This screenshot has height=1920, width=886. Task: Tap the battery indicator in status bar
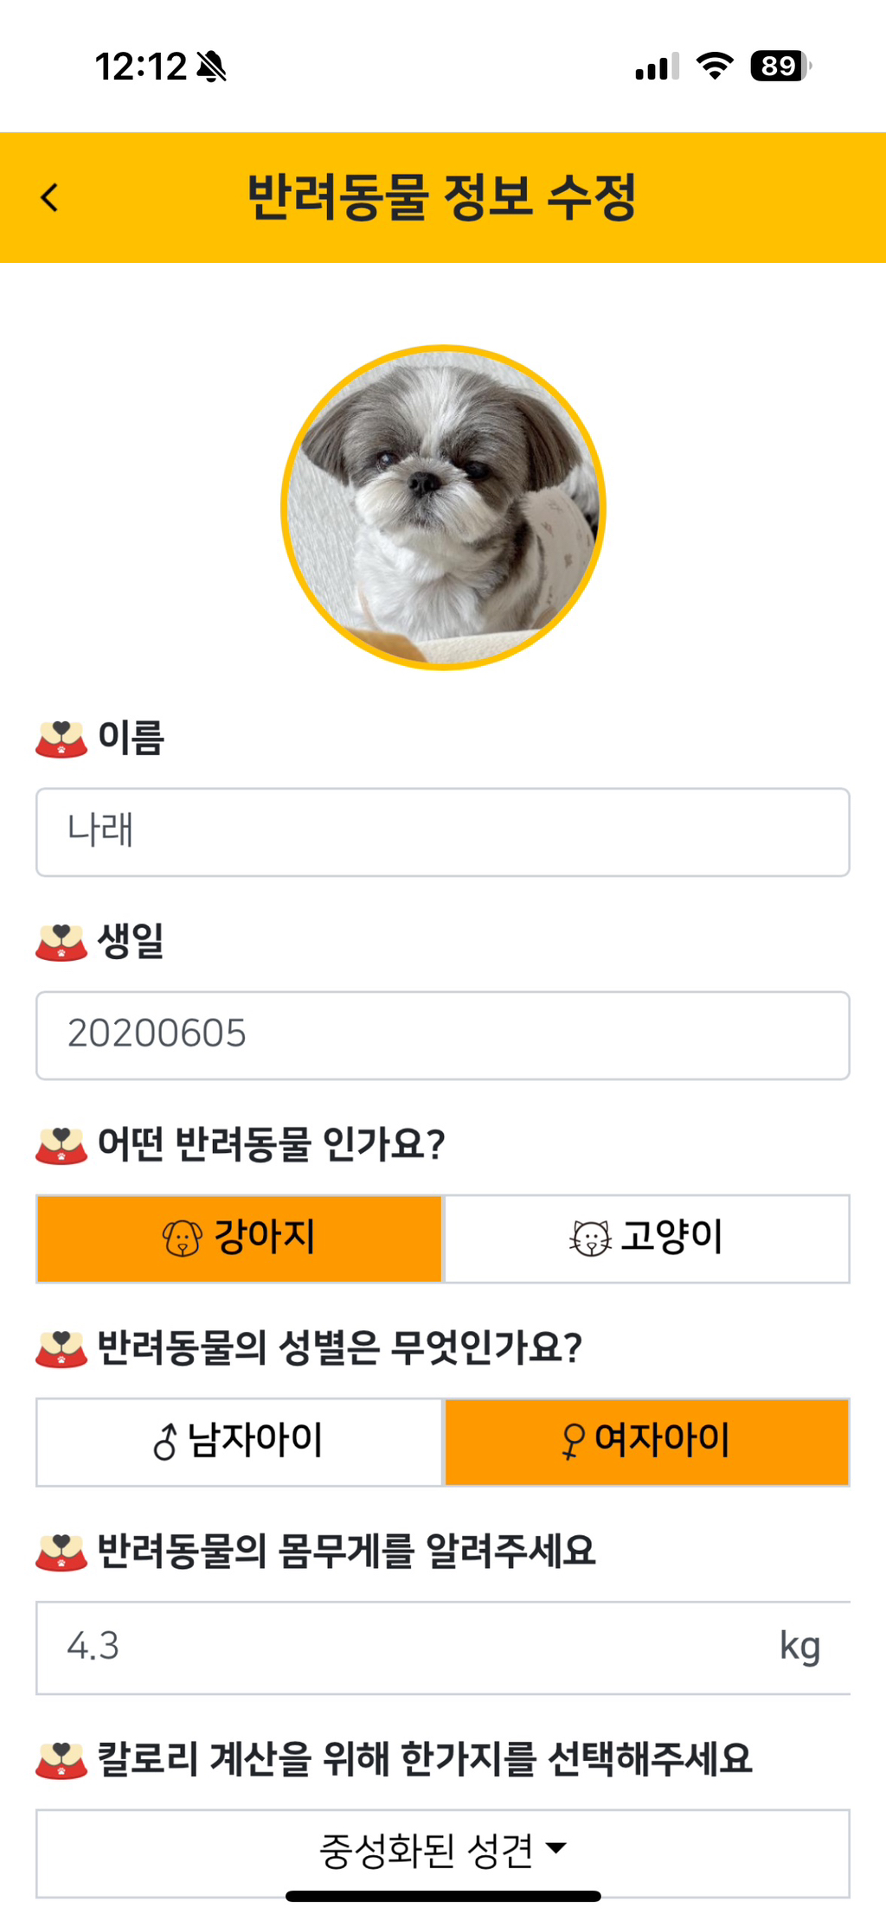[780, 66]
